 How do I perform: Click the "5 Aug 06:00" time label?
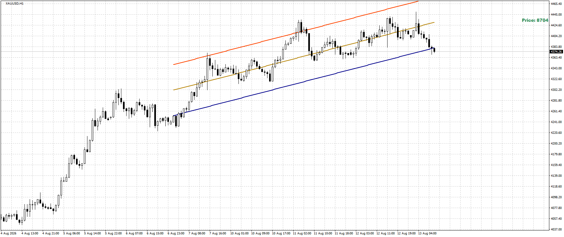coord(71,233)
